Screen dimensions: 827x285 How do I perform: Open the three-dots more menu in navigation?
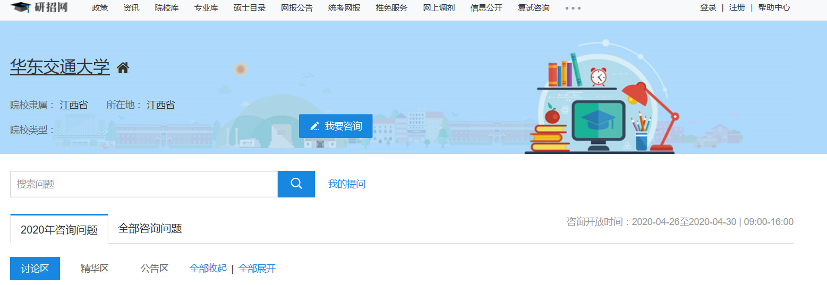coord(573,8)
